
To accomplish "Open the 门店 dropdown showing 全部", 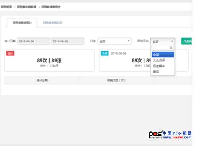I will (115, 41).
